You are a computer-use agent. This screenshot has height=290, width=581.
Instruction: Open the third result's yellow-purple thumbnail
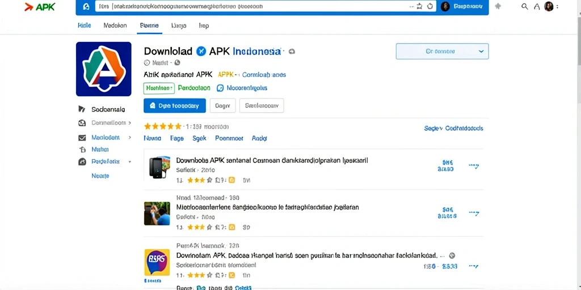point(157,262)
